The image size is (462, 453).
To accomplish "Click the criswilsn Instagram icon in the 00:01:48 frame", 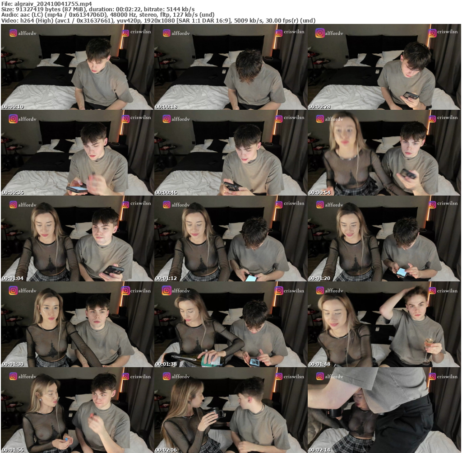I will (x=432, y=290).
